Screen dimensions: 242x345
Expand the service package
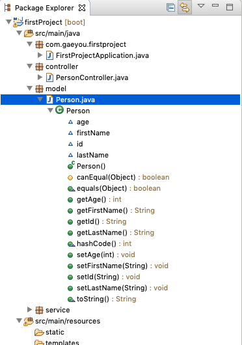pos(29,310)
